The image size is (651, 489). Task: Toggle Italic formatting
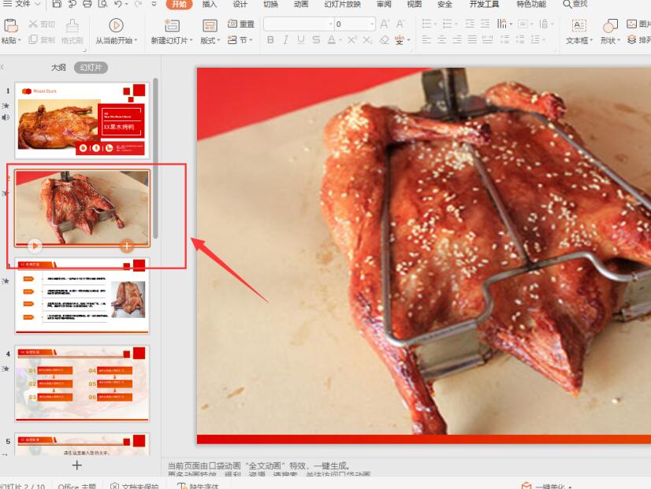285,40
